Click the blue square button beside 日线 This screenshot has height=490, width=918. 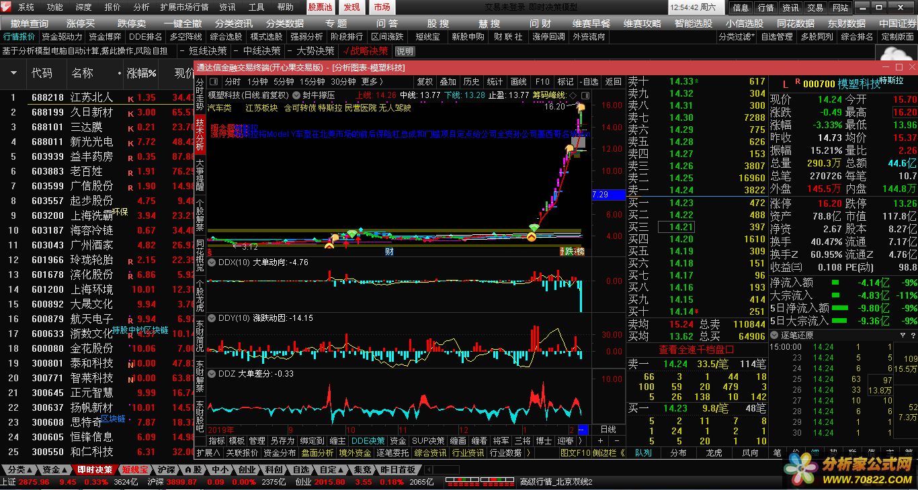coord(582,430)
